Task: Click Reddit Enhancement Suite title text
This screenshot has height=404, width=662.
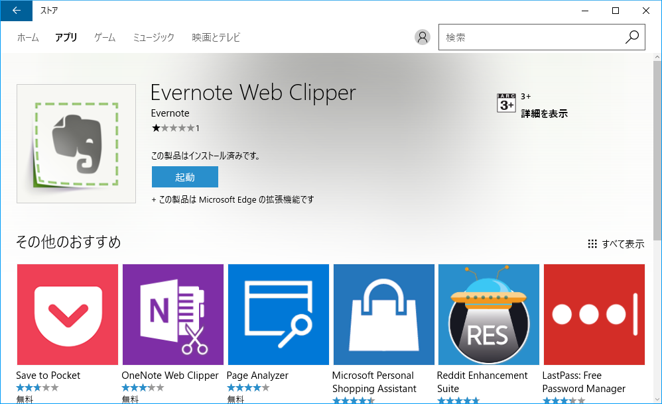Action: [482, 382]
